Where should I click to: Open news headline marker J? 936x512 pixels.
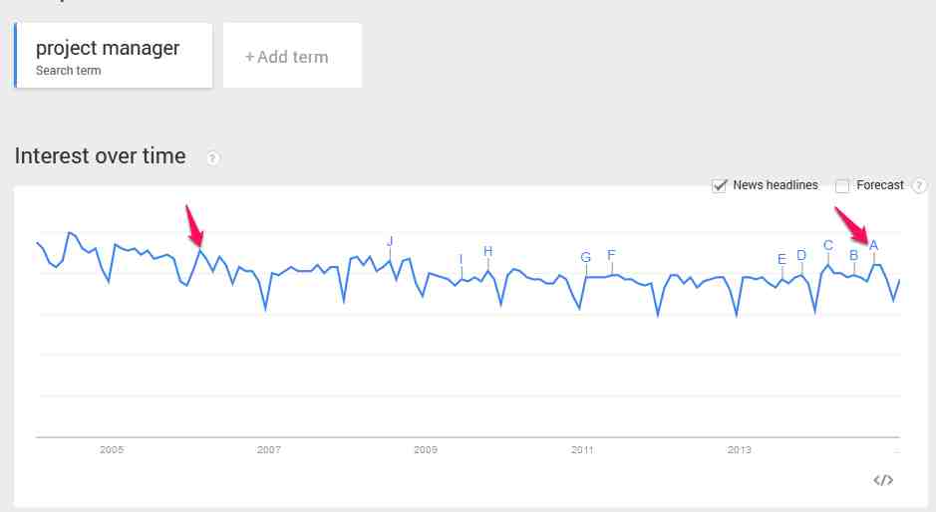point(390,241)
